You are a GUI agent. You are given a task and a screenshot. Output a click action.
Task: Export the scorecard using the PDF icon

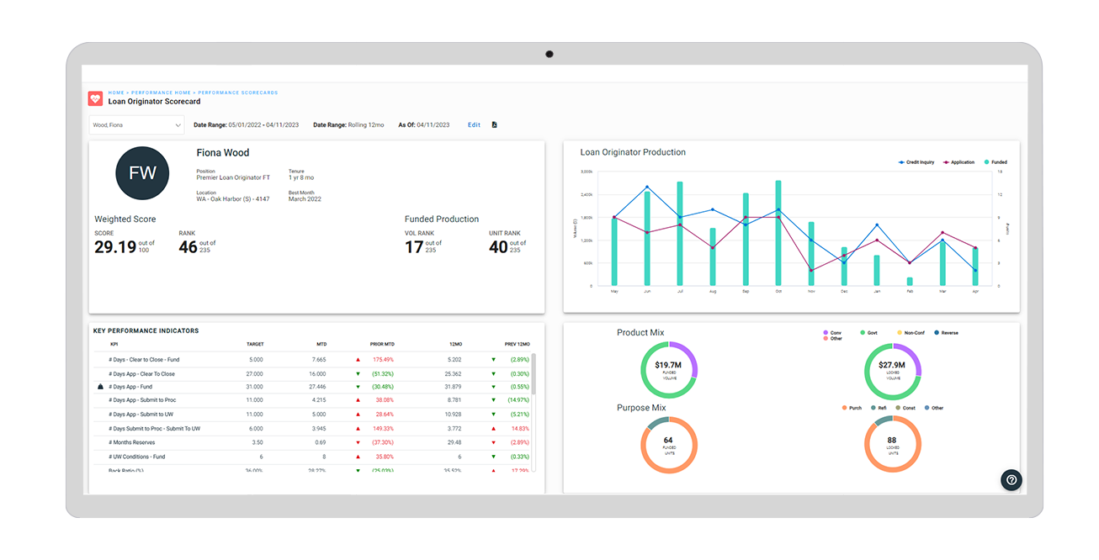(x=495, y=125)
